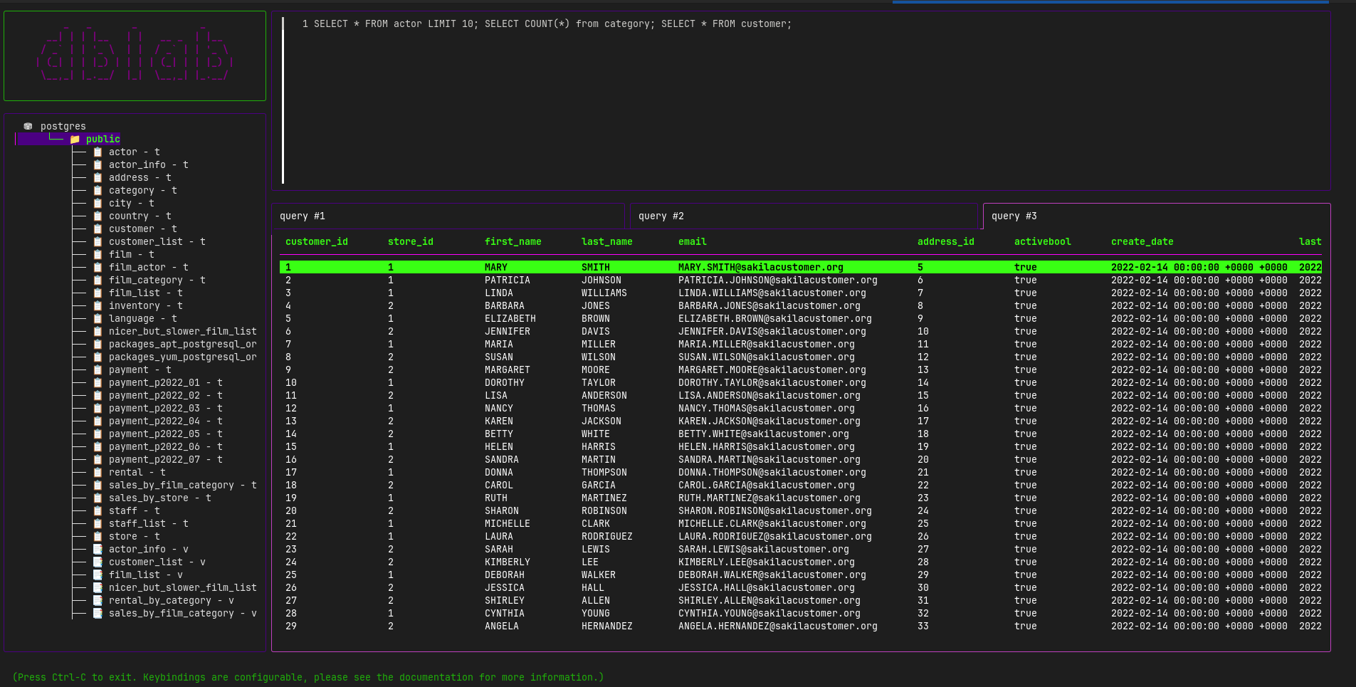Image resolution: width=1356 pixels, height=687 pixels.
Task: Switch to the query #1 tab
Action: tap(448, 216)
